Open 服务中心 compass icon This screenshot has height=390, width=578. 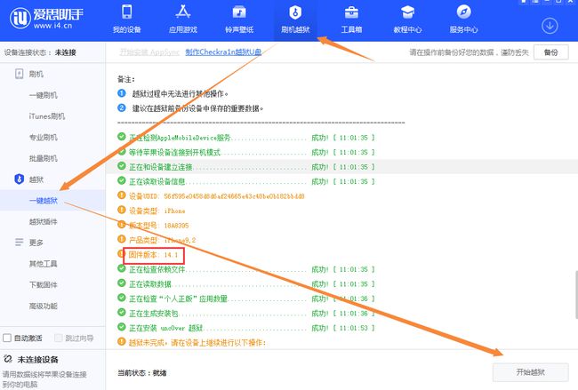463,12
